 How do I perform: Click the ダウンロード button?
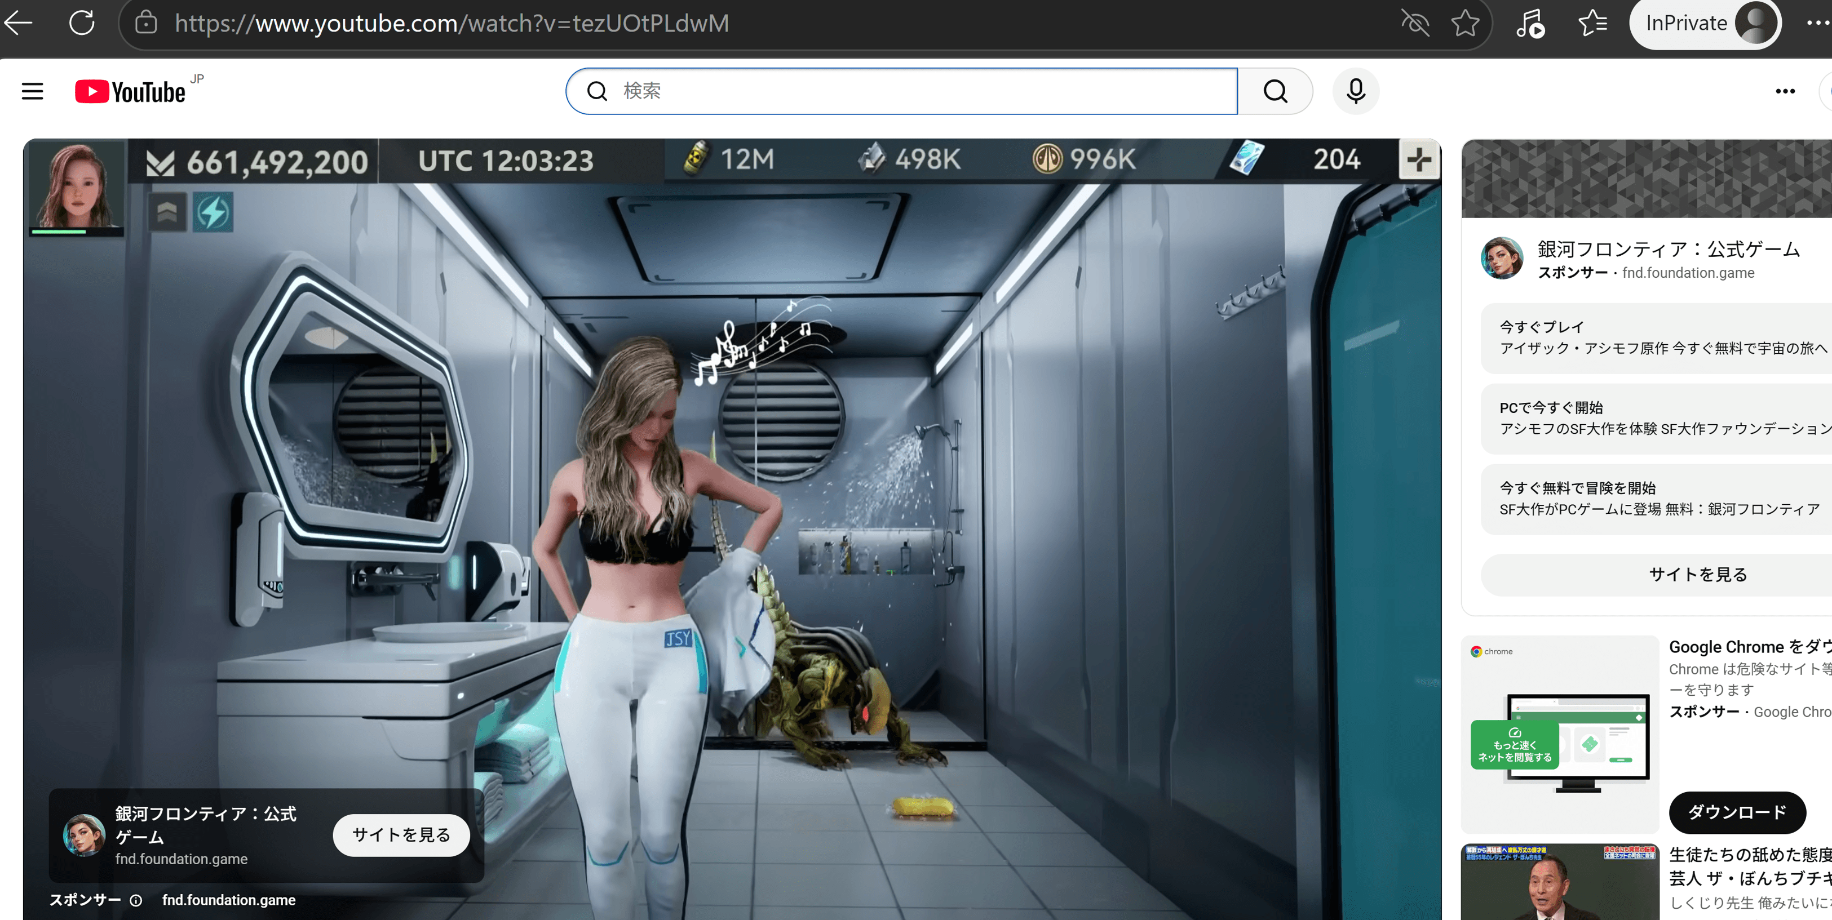tap(1737, 812)
